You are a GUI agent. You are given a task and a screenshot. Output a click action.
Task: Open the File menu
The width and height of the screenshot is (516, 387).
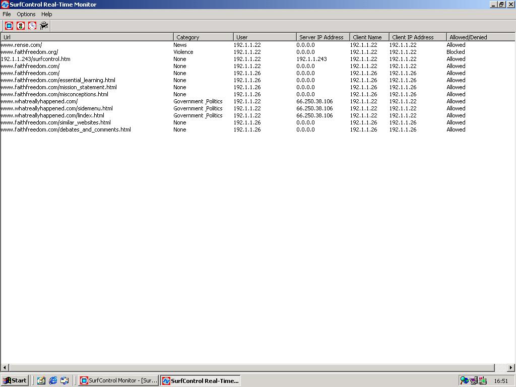pyautogui.click(x=7, y=14)
